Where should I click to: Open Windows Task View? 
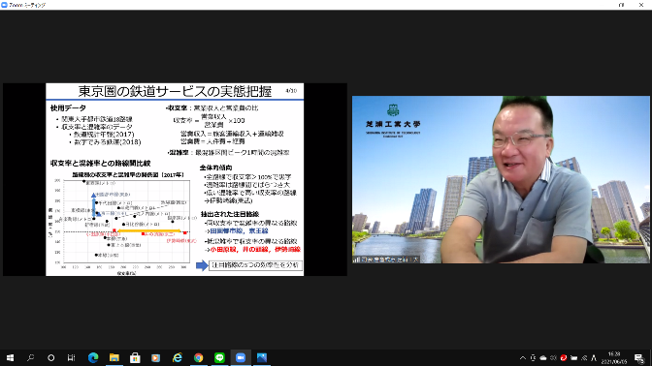click(72, 357)
